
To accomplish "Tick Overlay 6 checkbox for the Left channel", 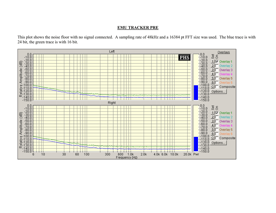I will point(217,82).
